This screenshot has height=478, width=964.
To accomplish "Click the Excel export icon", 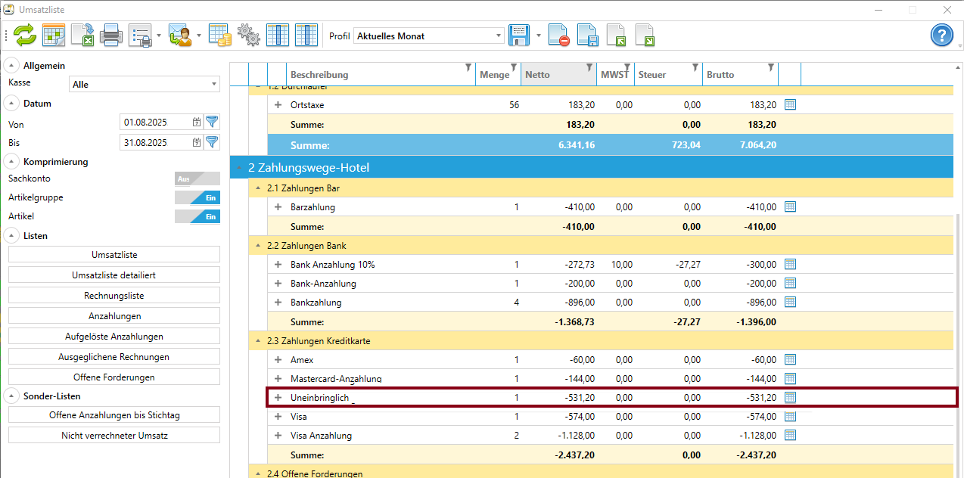I will 82,36.
